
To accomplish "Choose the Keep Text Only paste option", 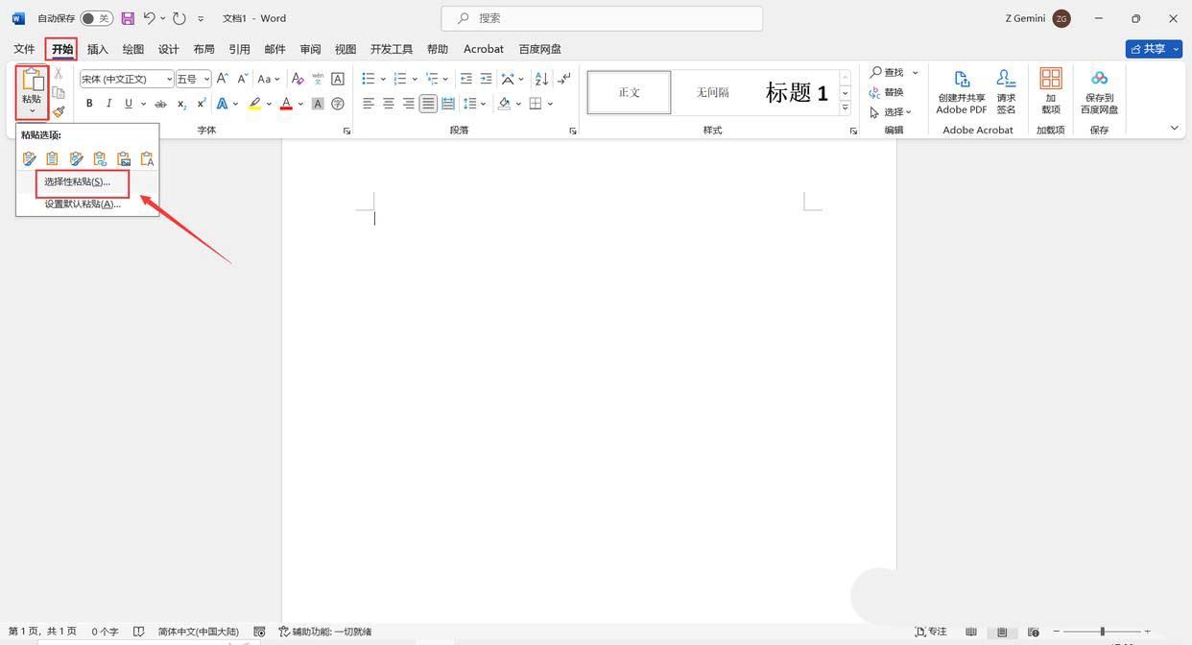I will coord(147,158).
